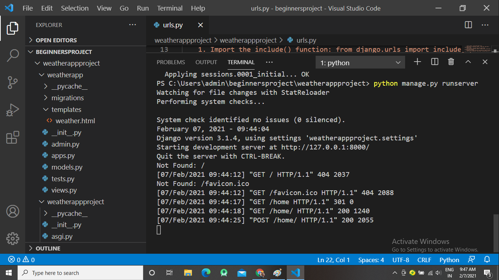Open the Accounts menu in sidebar
Image resolution: width=499 pixels, height=280 pixels.
13,211
